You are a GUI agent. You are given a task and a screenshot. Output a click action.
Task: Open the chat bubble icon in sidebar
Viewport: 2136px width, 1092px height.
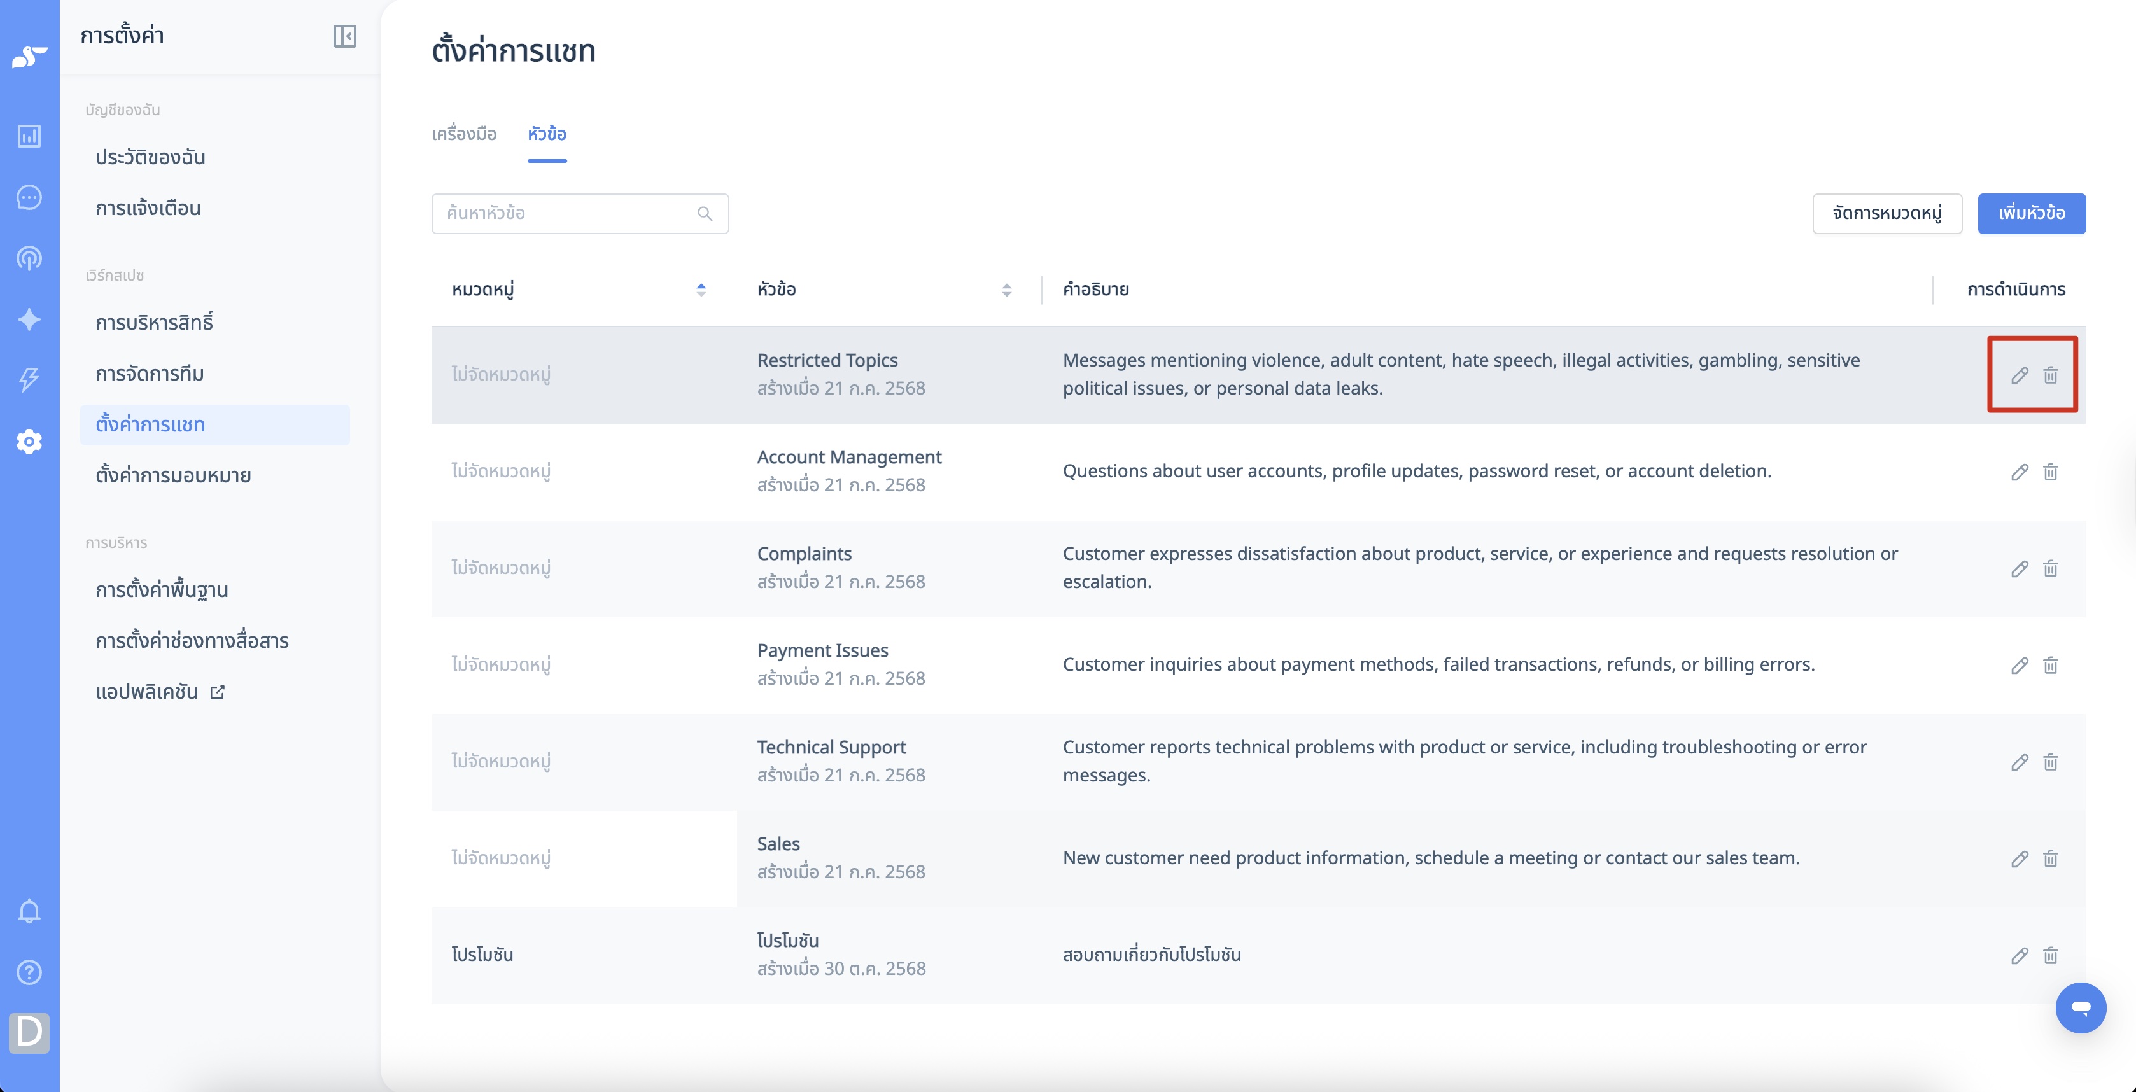click(29, 197)
